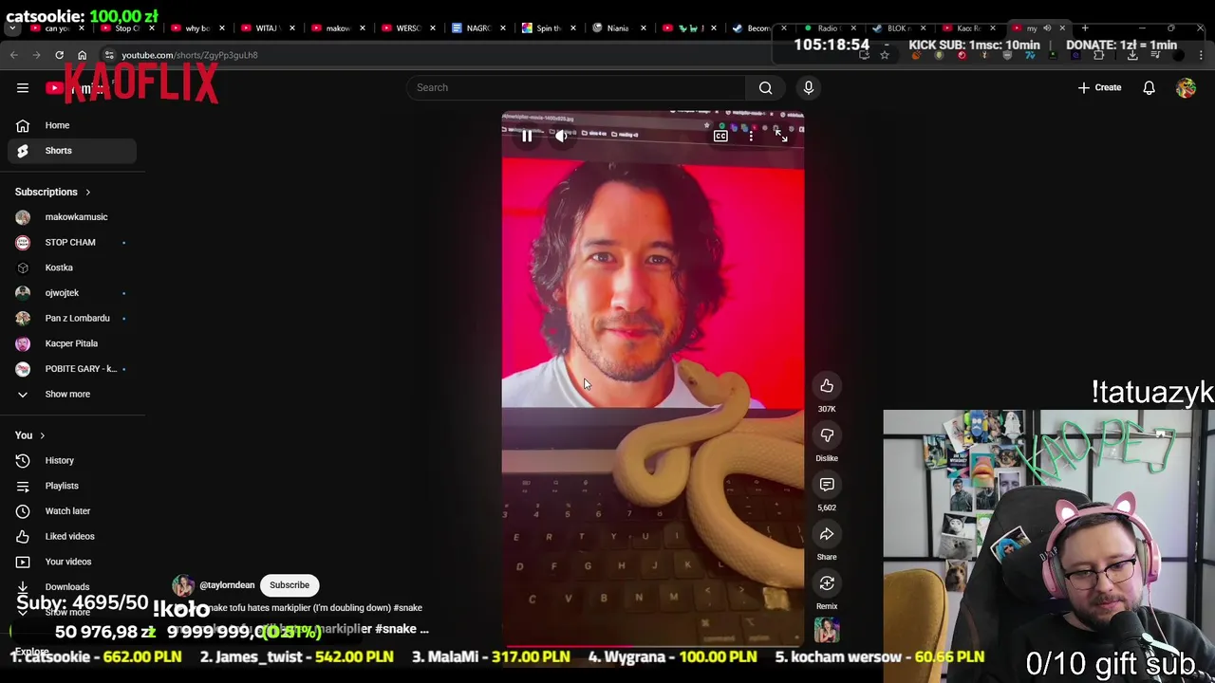Open new browser tab plus button

[x=1085, y=28]
